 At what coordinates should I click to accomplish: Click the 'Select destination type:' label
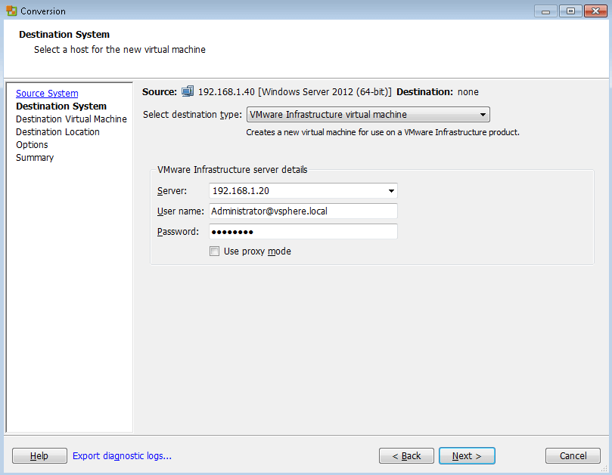[192, 115]
